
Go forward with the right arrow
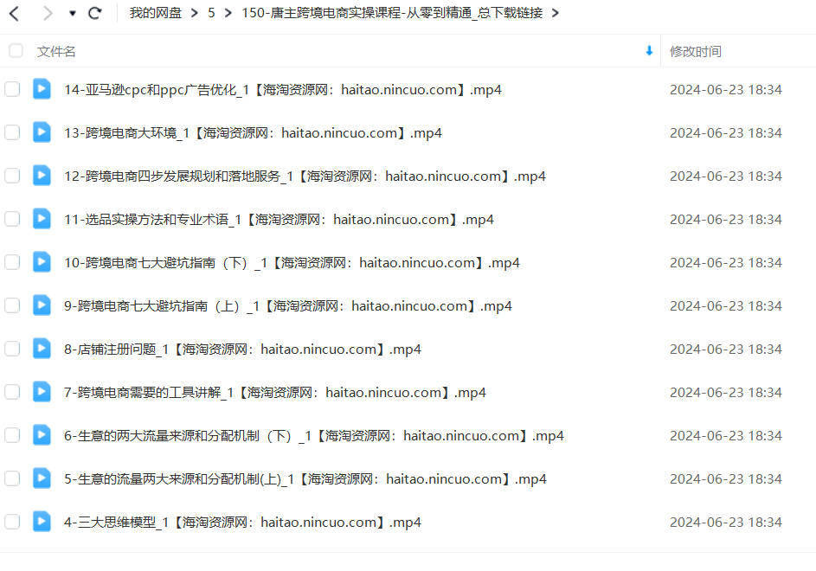point(48,13)
